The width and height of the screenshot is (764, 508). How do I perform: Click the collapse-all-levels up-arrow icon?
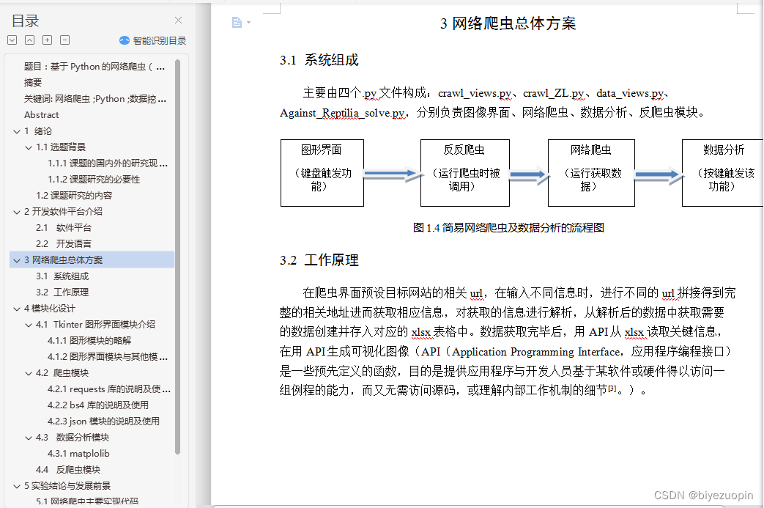(30, 40)
